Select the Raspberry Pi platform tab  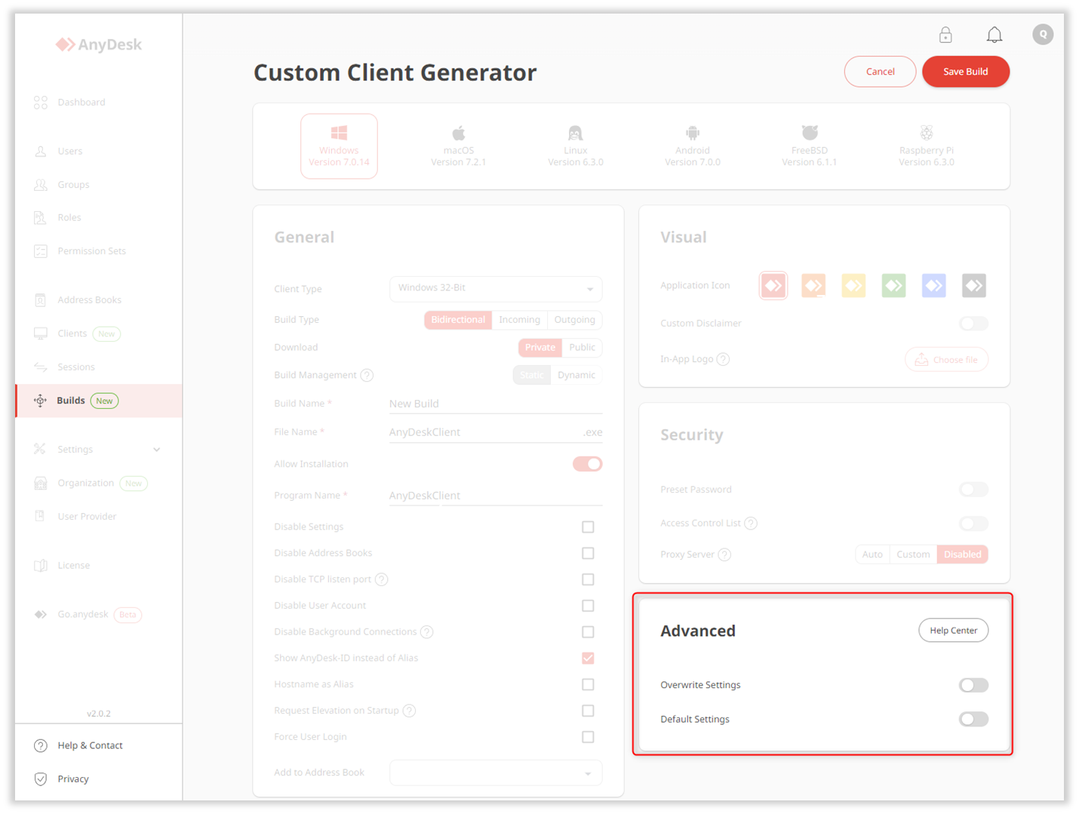coord(927,146)
